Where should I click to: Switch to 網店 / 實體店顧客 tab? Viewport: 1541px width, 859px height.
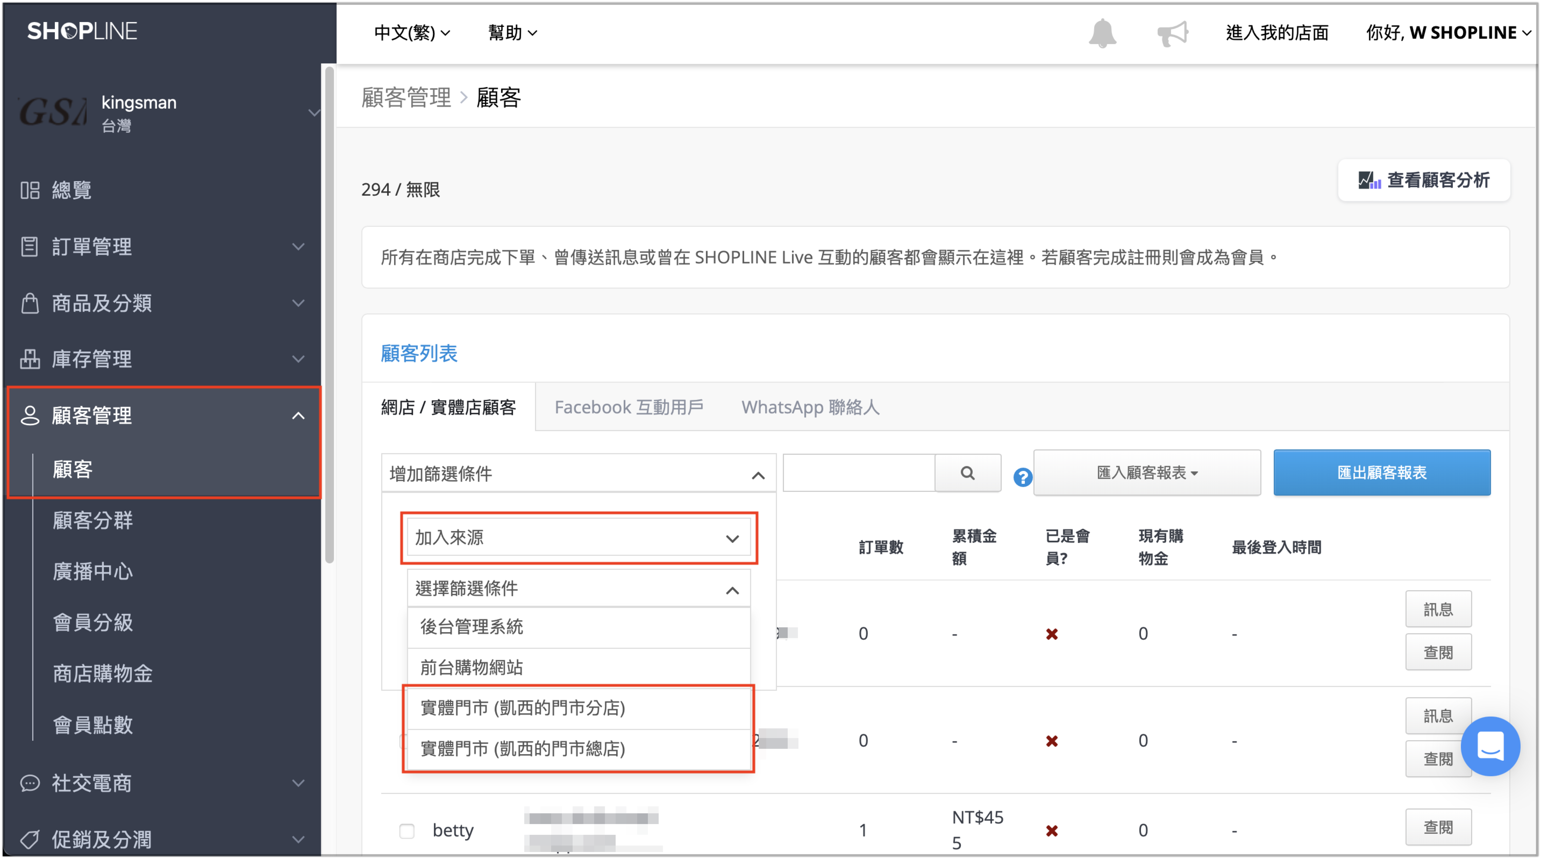pyautogui.click(x=449, y=407)
